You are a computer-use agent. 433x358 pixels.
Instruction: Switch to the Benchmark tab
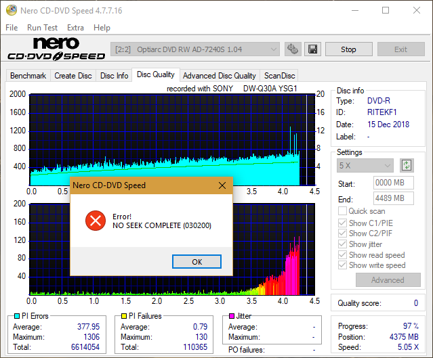(28, 76)
